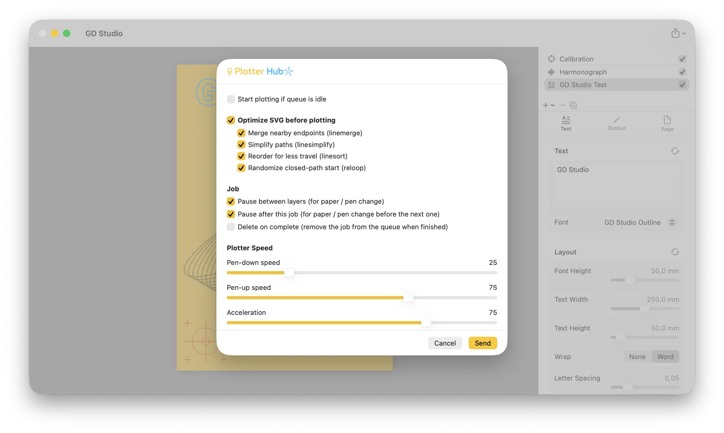Image resolution: width=724 pixels, height=433 pixels.
Task: Toggle Reorder for less travel (linesort)
Action: point(241,156)
